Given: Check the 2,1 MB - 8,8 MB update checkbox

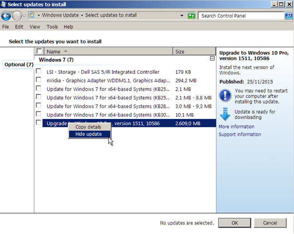Looking at the screenshot, I should point(39,97).
